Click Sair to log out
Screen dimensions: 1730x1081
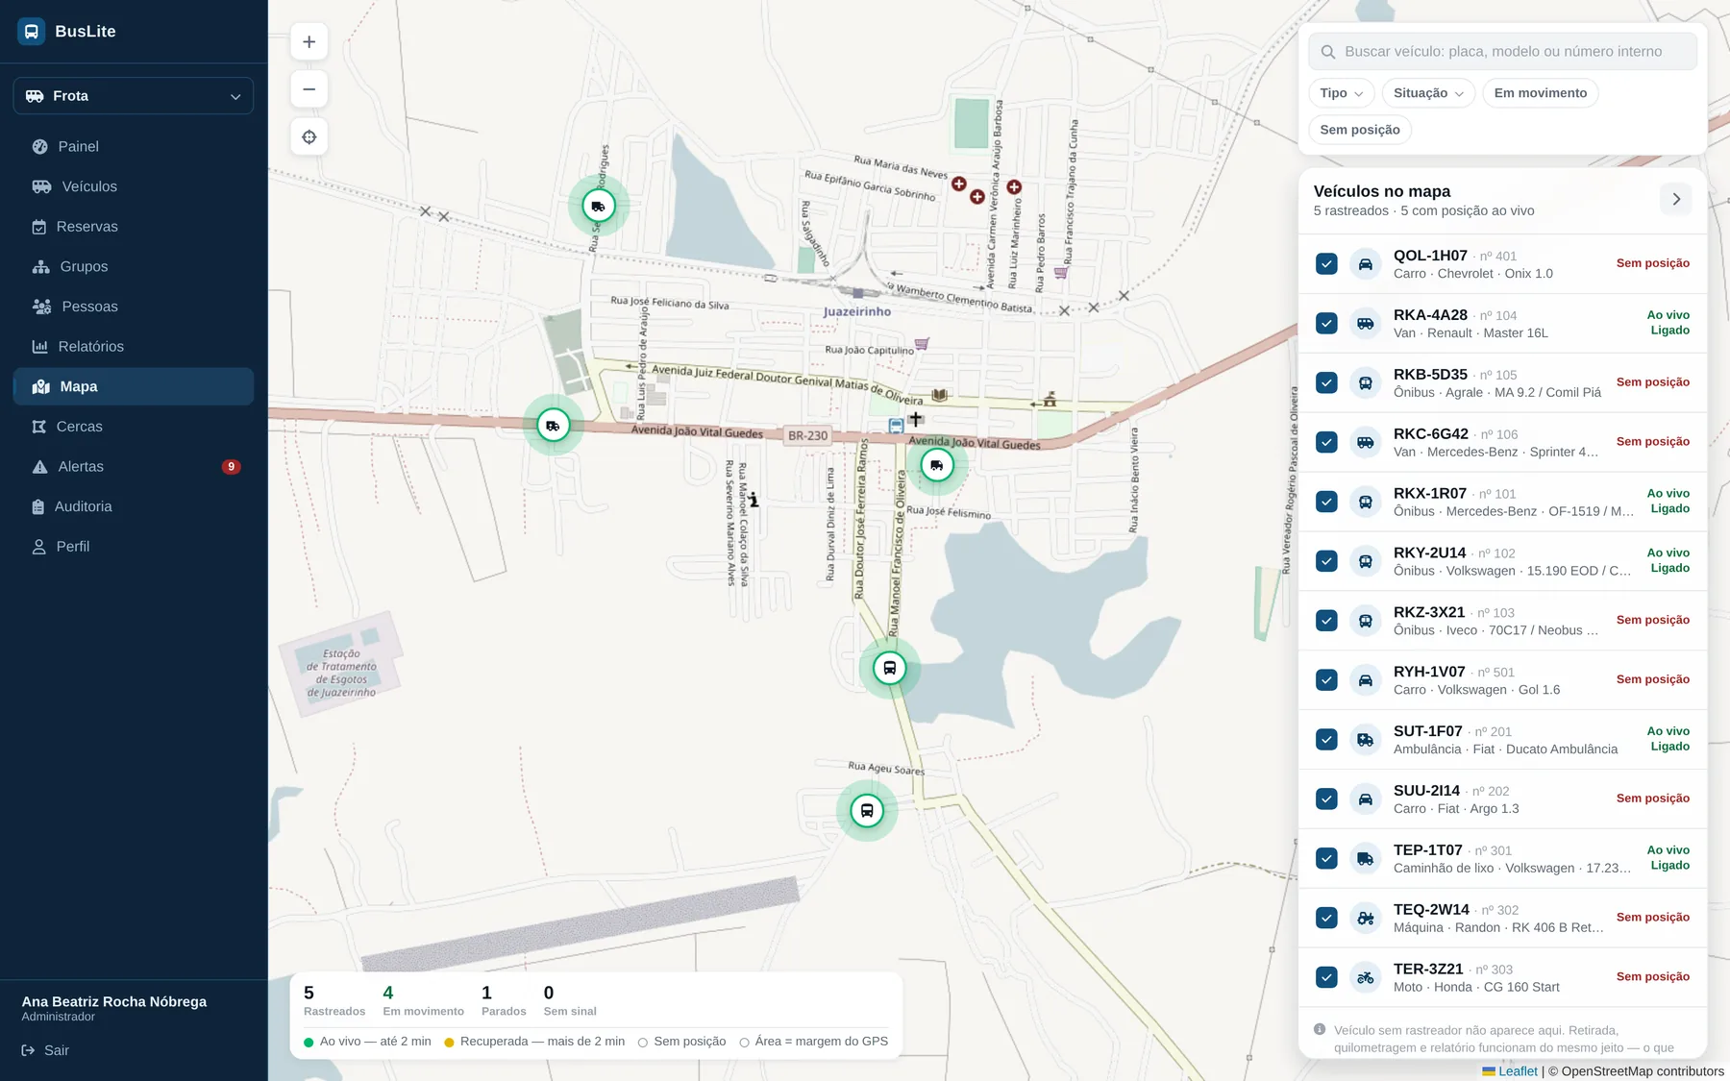(46, 1051)
